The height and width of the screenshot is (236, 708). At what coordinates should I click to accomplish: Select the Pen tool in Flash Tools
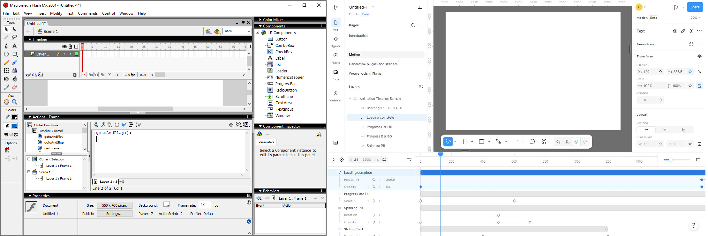click(x=6, y=46)
